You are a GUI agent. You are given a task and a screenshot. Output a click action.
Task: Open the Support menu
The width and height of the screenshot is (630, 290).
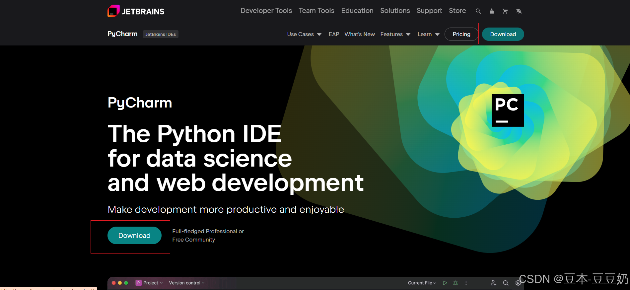coord(429,11)
